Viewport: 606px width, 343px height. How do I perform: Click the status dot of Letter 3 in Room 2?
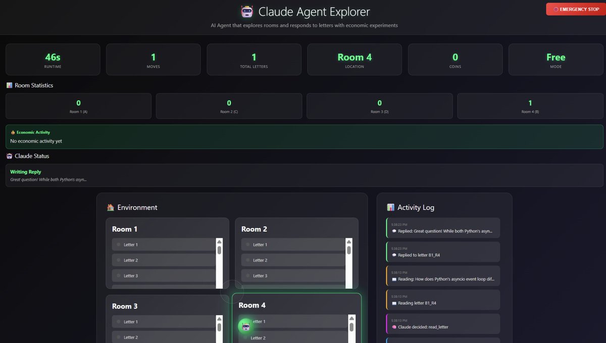[x=248, y=276]
